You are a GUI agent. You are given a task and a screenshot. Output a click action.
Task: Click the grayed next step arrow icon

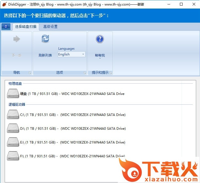(17, 39)
